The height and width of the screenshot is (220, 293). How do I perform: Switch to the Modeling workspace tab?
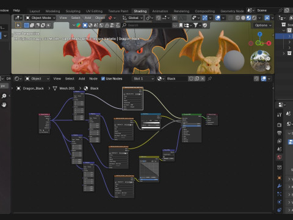[52, 11]
